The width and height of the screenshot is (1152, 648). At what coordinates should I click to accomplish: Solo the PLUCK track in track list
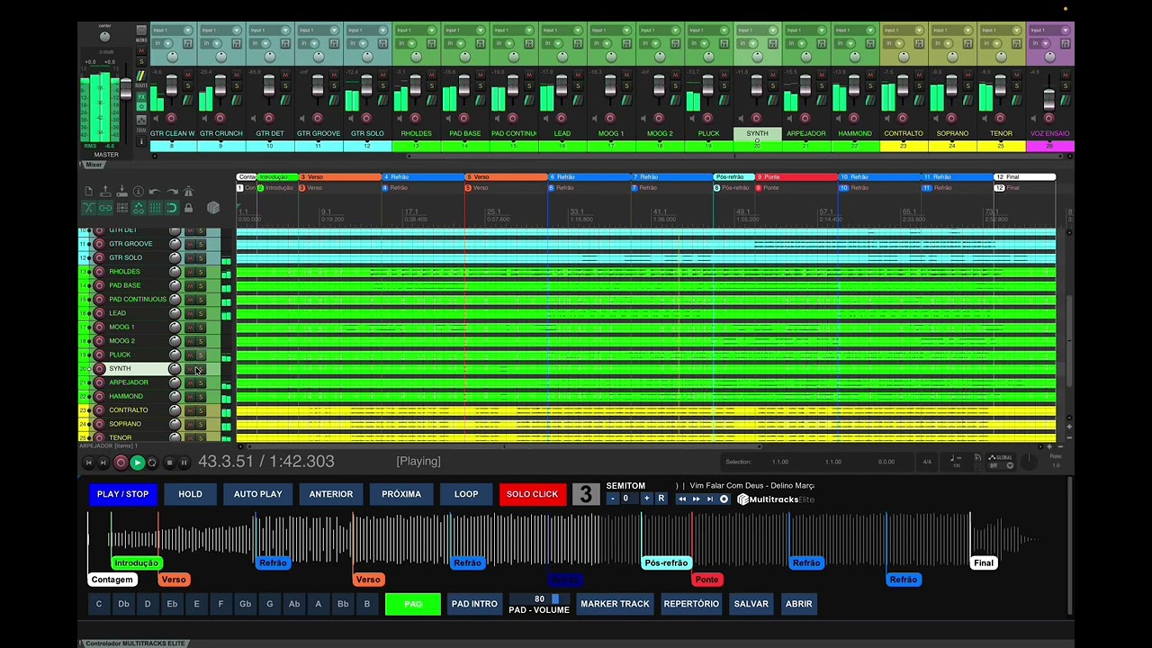tap(201, 355)
